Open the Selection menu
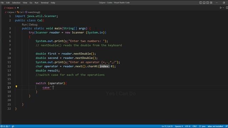Screen dimensions: 228x128 click(16, 2)
